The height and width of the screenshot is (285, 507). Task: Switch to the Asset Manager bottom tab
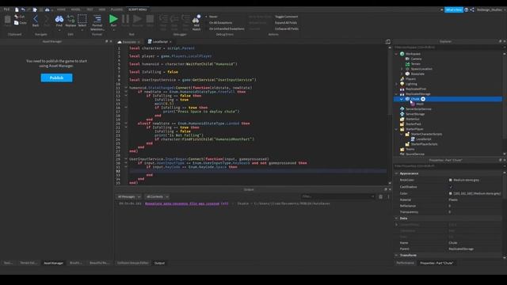pos(53,263)
